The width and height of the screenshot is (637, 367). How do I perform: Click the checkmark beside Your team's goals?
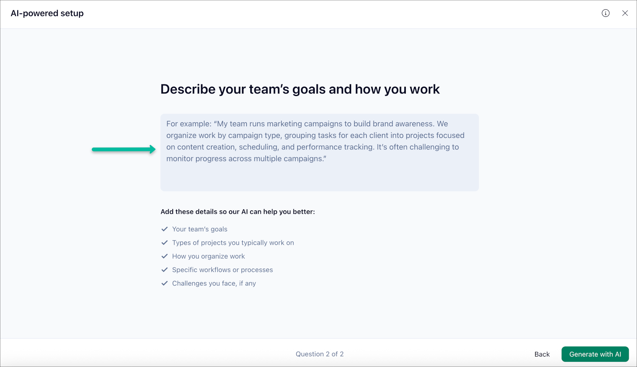coord(164,229)
